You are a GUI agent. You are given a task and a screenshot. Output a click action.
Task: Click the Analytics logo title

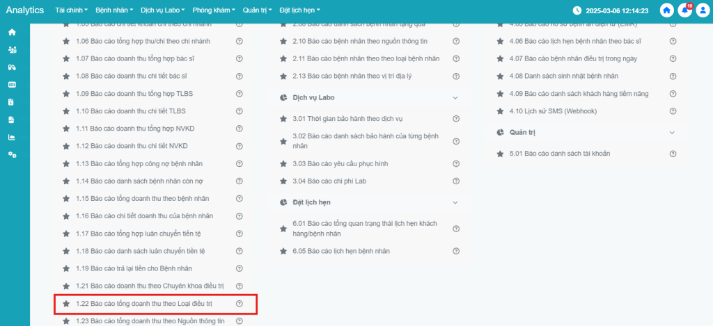(x=24, y=10)
